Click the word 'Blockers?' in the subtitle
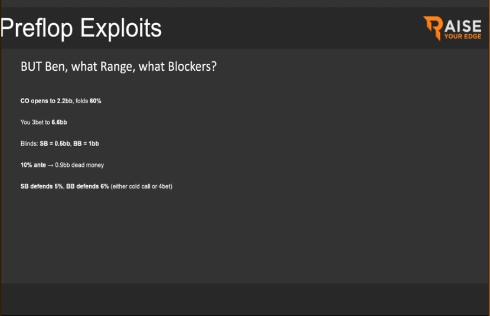This screenshot has width=490, height=316. click(x=192, y=67)
